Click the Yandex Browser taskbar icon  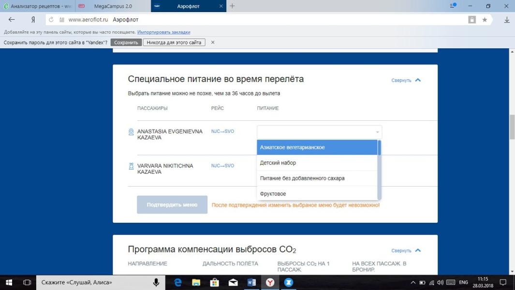(x=270, y=282)
